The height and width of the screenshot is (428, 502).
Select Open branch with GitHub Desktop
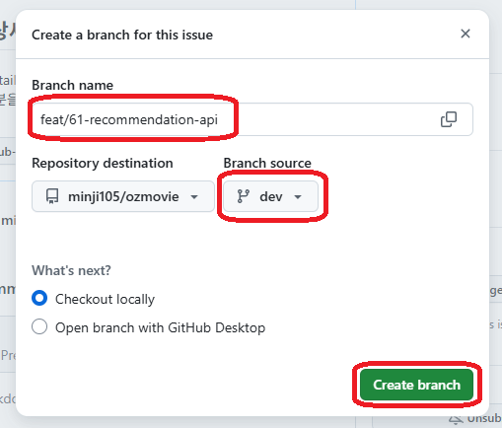[39, 327]
